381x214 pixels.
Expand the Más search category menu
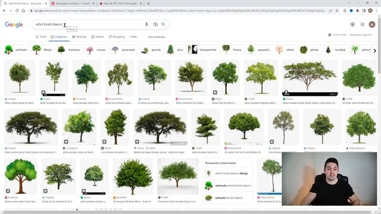(x=133, y=37)
